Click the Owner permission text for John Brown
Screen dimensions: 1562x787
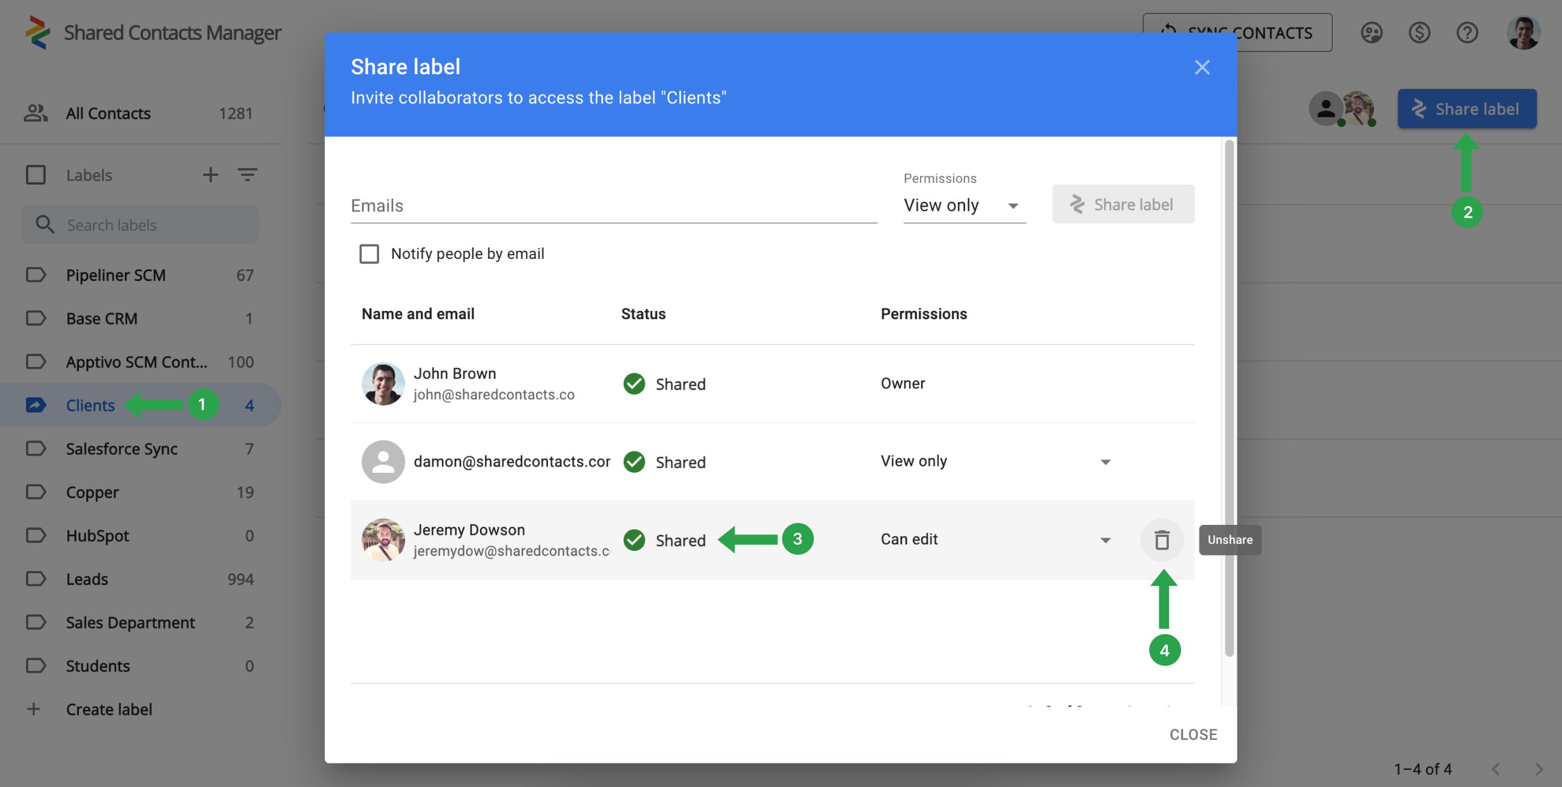[x=902, y=383]
